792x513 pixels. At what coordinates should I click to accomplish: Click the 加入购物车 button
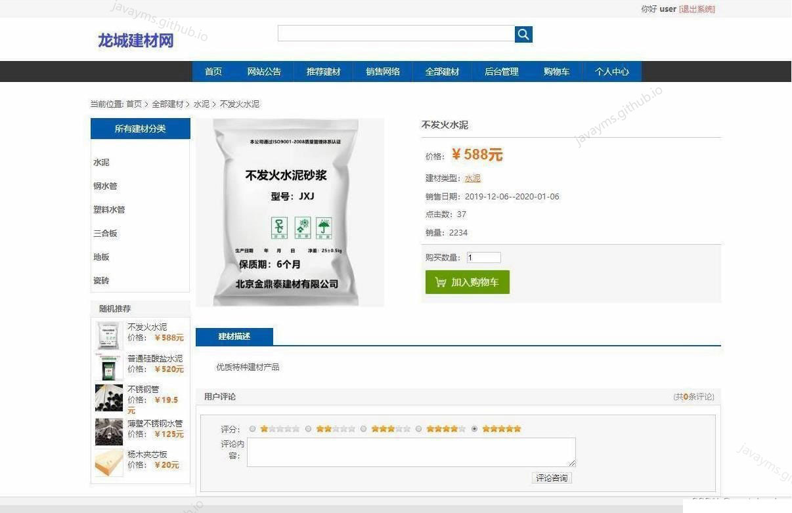(467, 282)
